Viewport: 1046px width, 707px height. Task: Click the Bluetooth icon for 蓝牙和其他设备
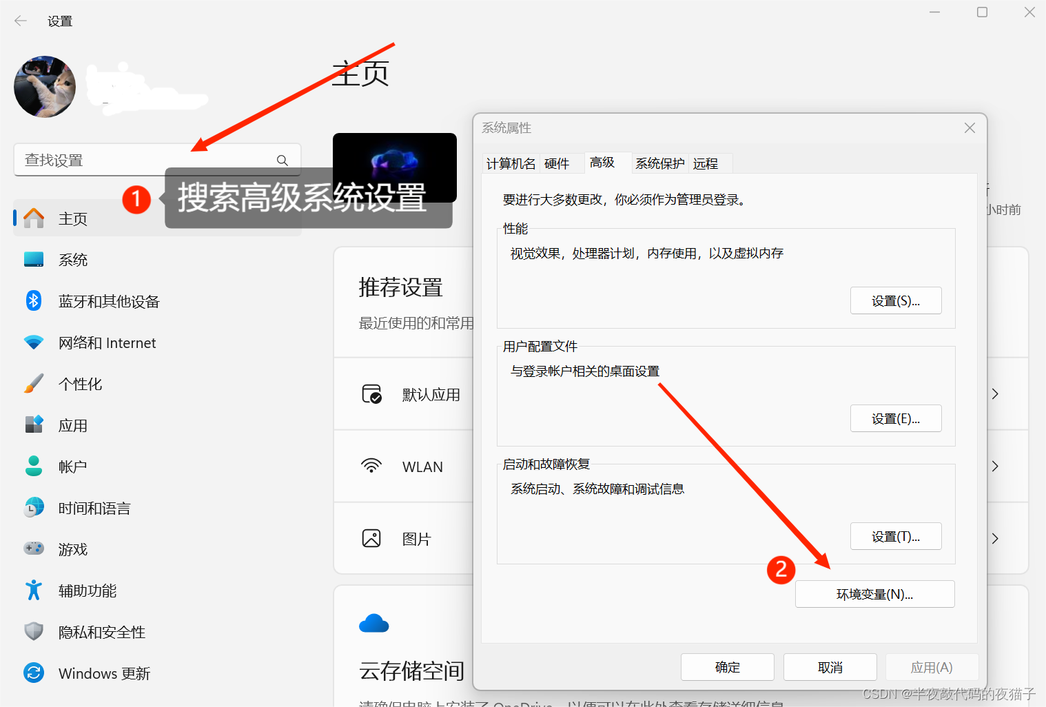34,301
